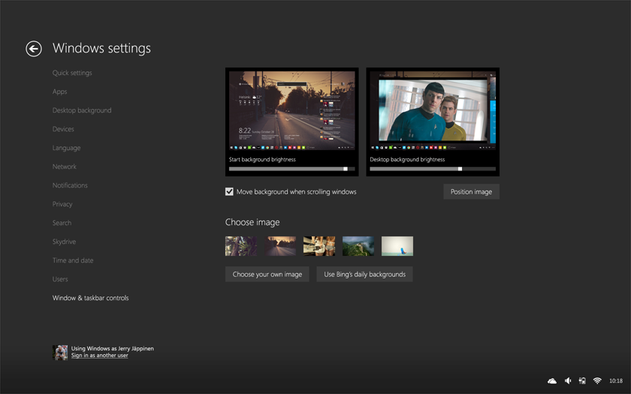Screen dimensions: 631x394
Task: Open the OneDrive cloud tray icon
Action: (x=552, y=380)
